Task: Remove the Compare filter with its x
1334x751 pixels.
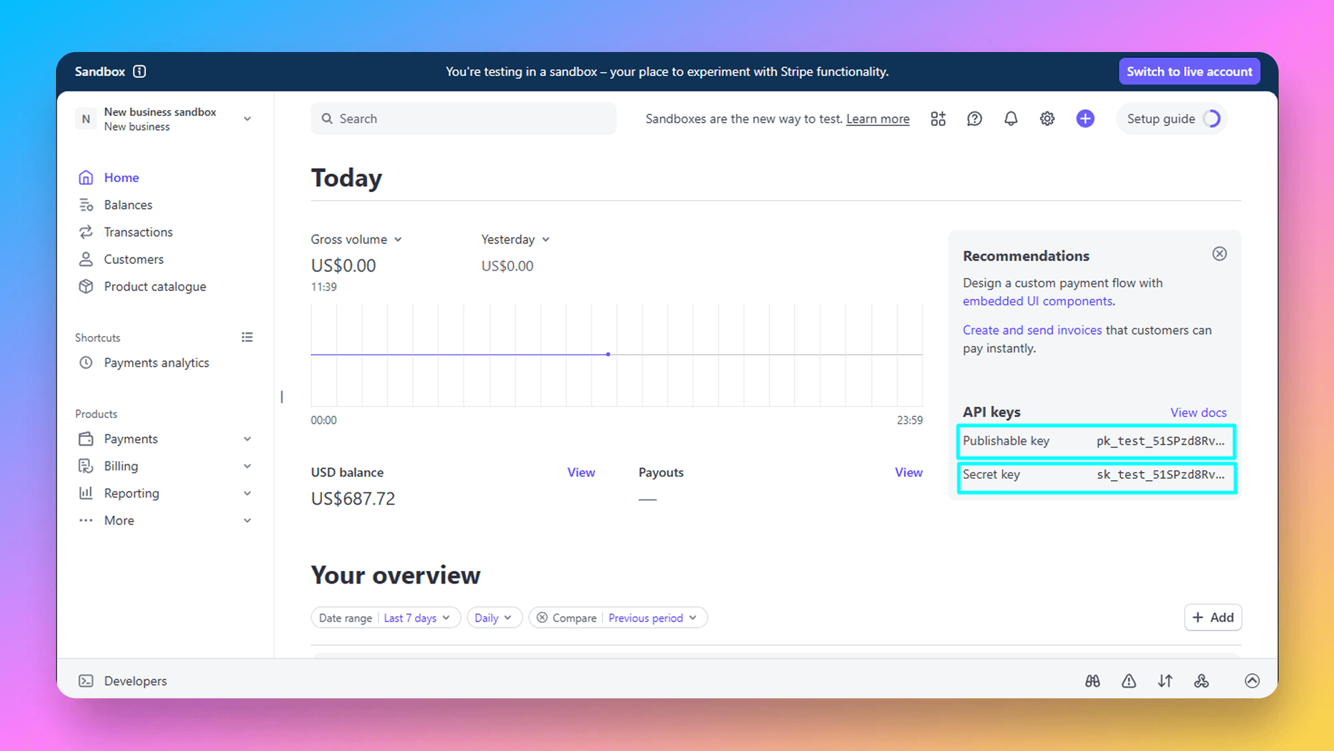Action: tap(542, 618)
